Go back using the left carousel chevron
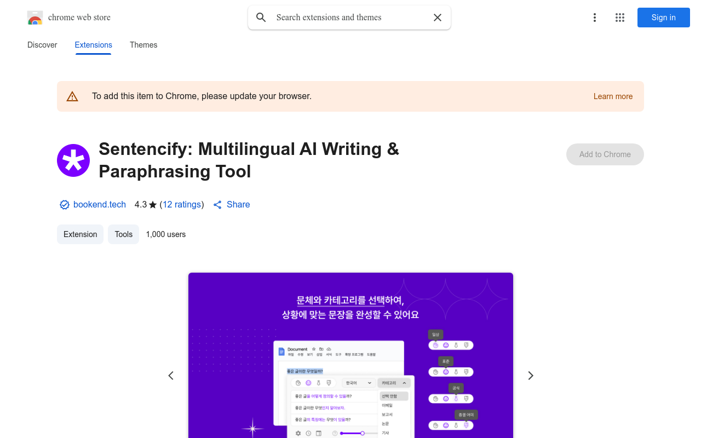This screenshot has width=701, height=438. click(x=171, y=376)
